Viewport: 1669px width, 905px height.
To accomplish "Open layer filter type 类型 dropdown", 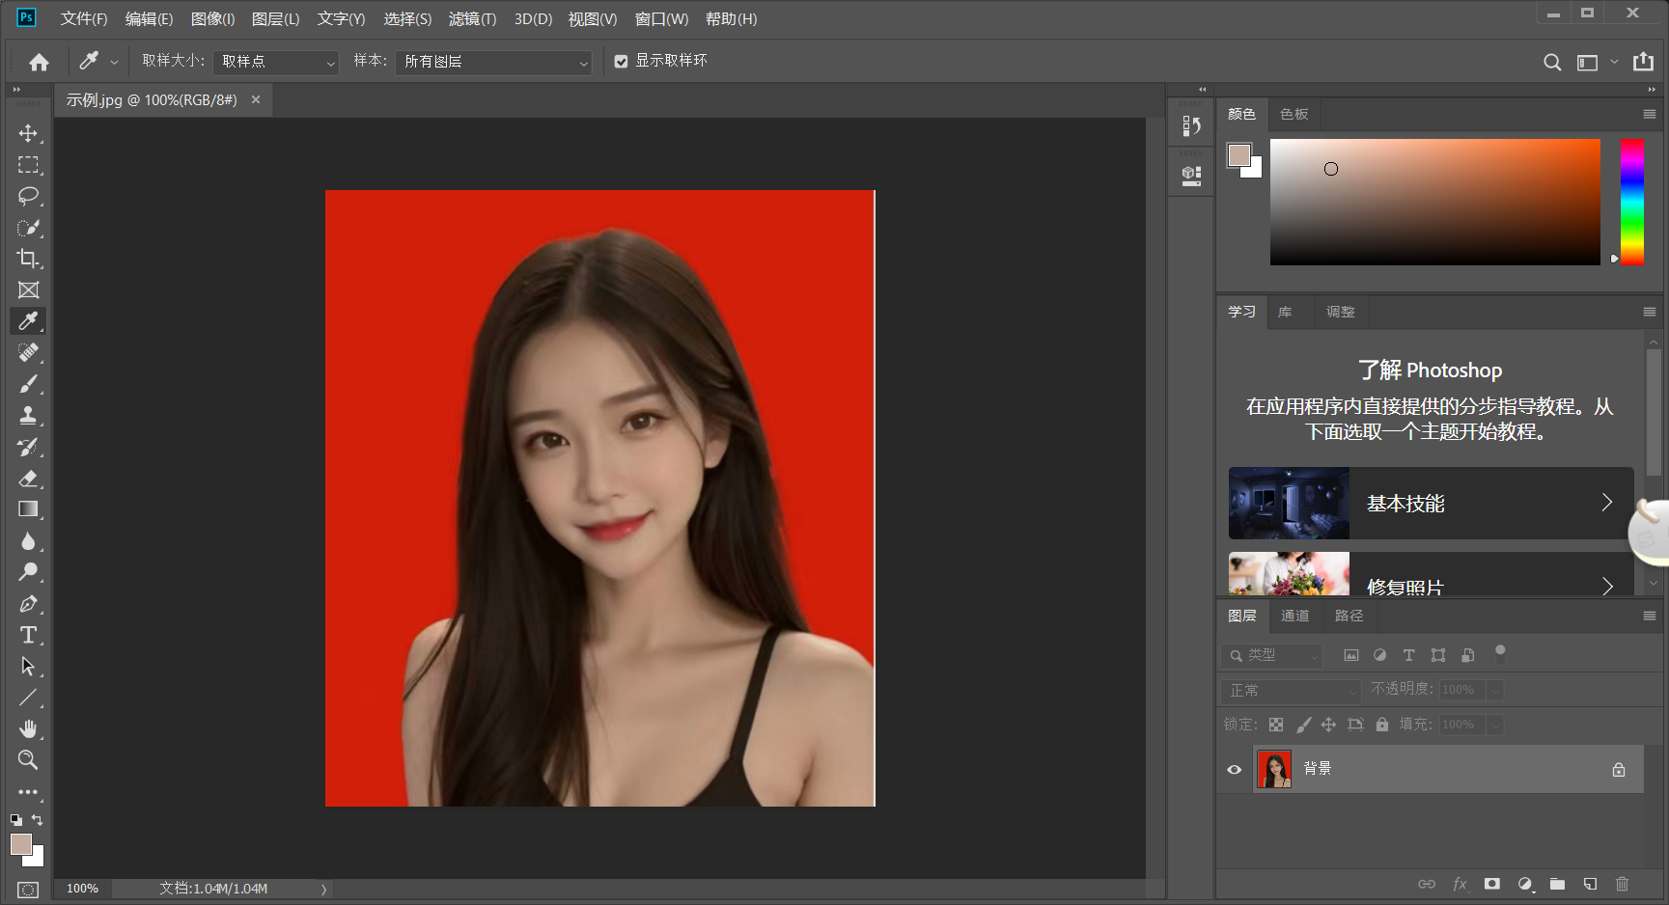I will 1272,655.
